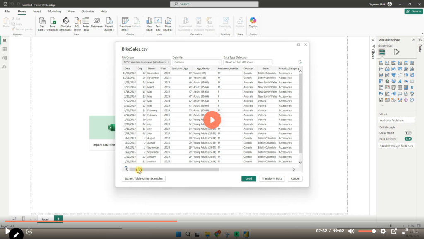
Task: Switch to the Optimize ribbon tab
Action: click(88, 11)
